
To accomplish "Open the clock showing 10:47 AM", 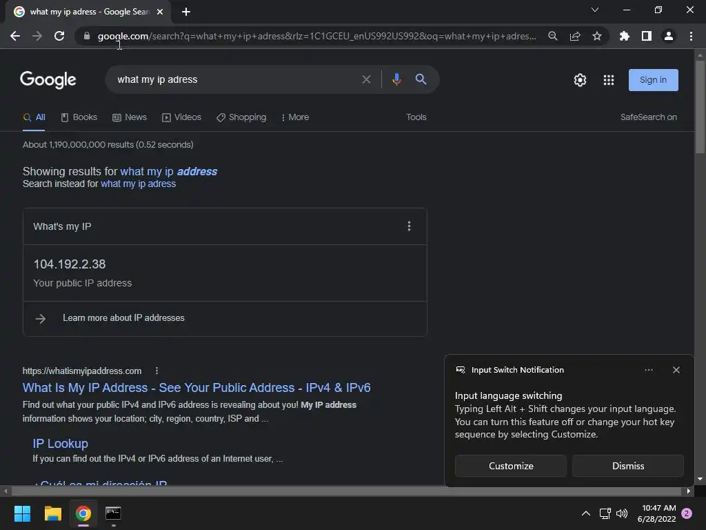I will [x=657, y=513].
